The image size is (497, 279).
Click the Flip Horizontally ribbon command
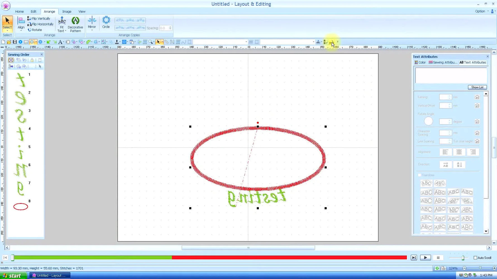(40, 24)
